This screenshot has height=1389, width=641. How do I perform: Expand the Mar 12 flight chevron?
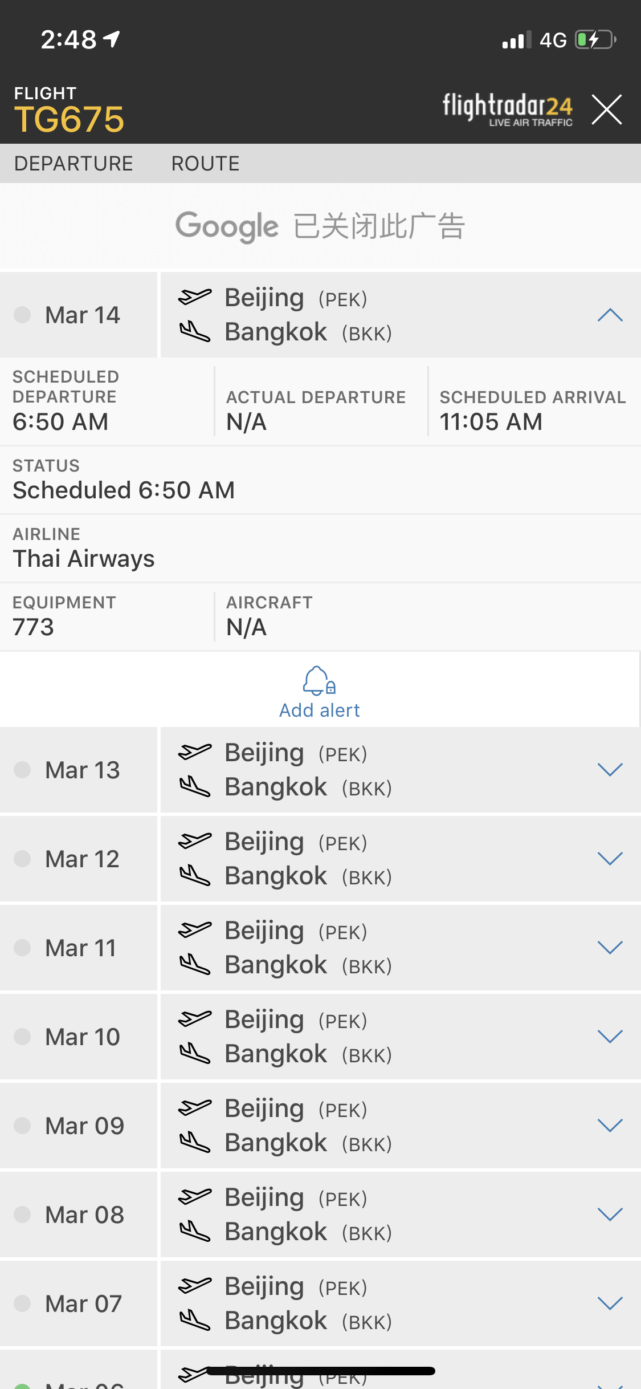[x=610, y=859]
